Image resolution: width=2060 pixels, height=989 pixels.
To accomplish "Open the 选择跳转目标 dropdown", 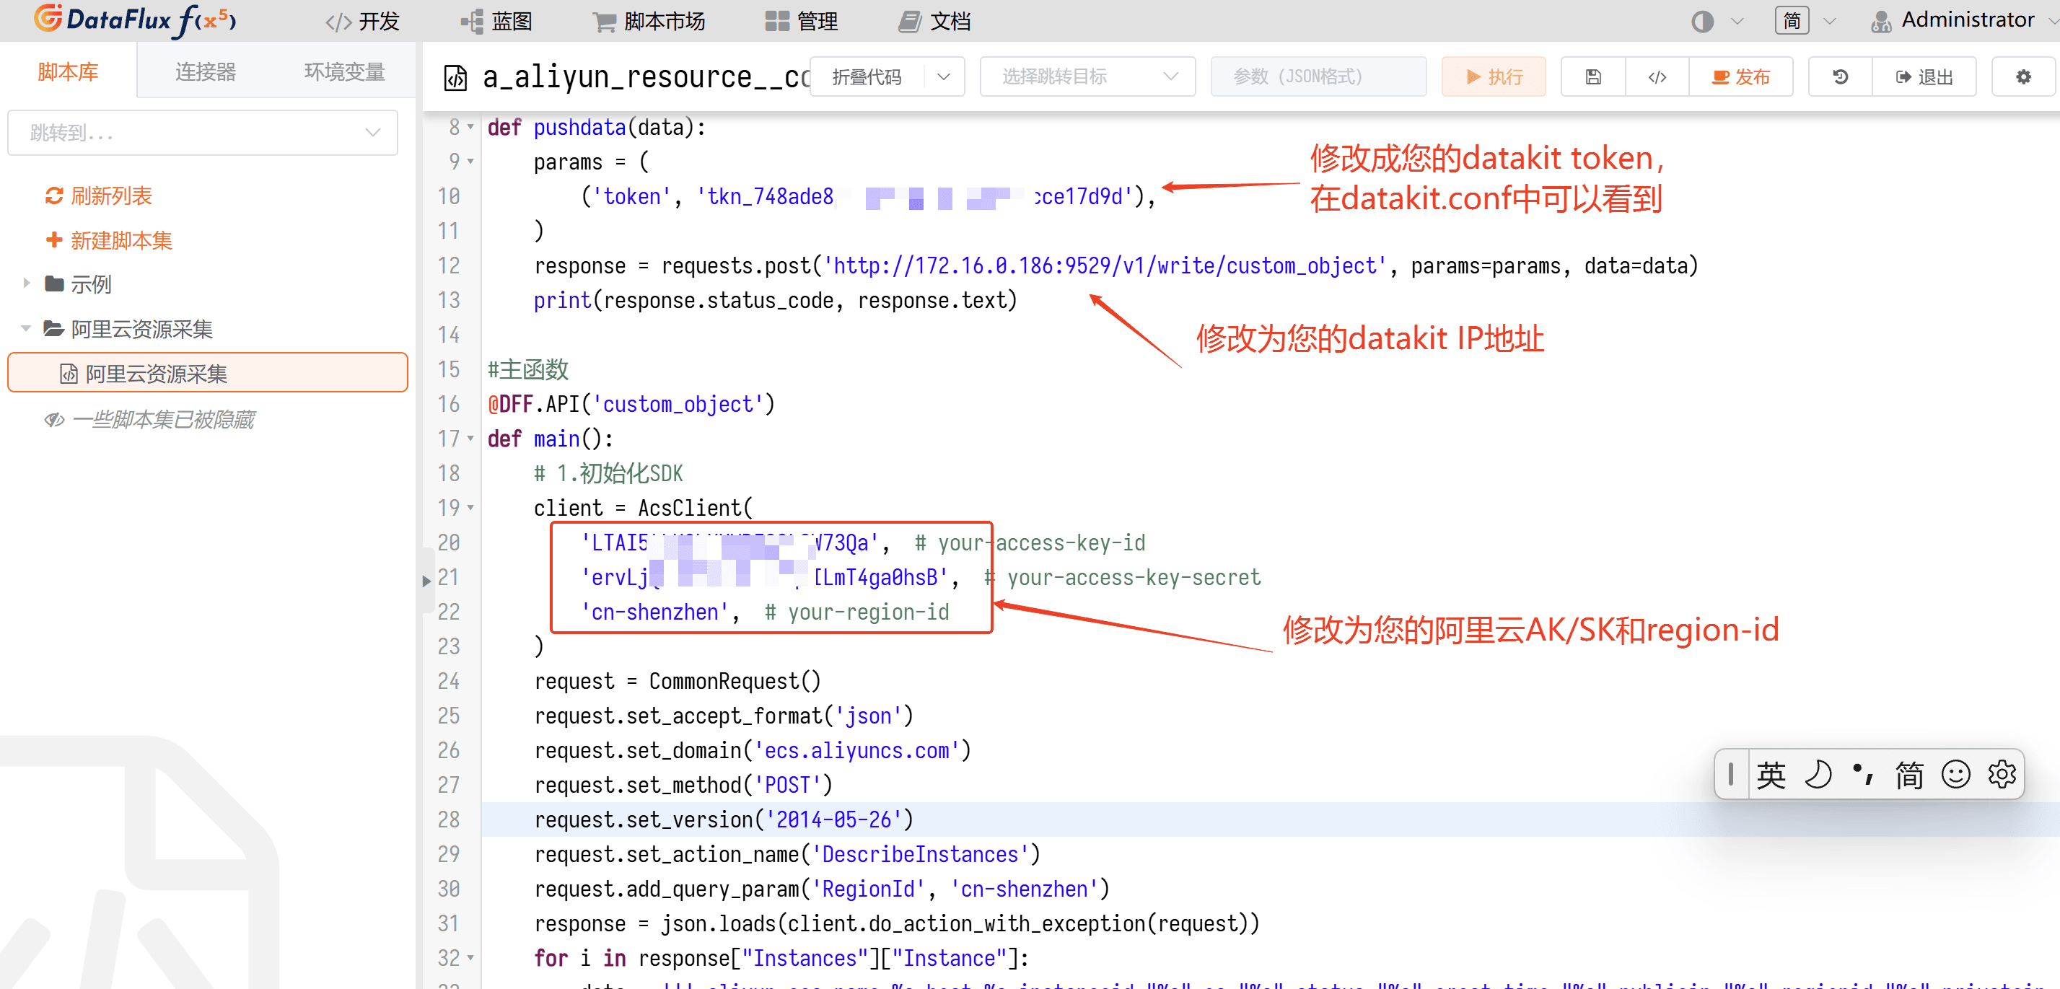I will pyautogui.click(x=1087, y=76).
